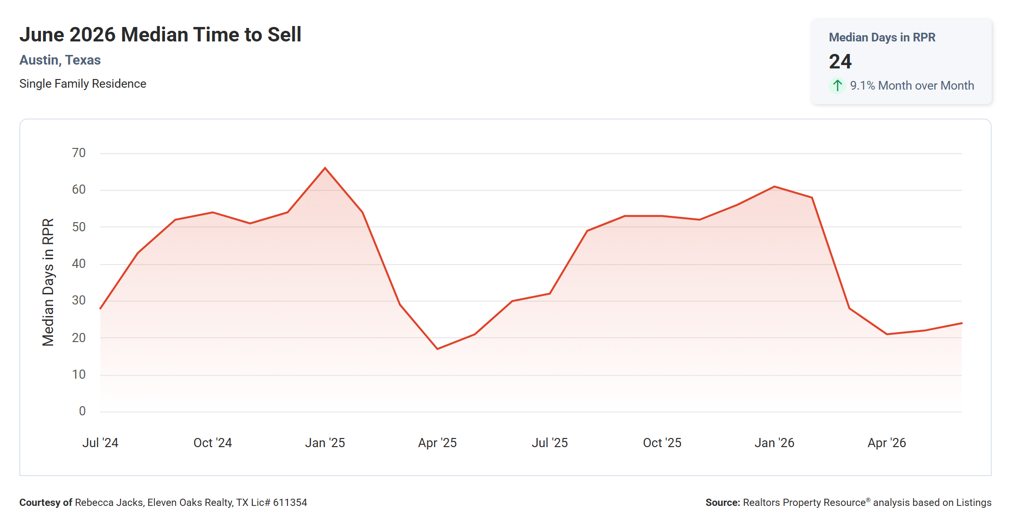Click the large '24' value in the card
The image size is (1011, 530).
[x=840, y=62]
